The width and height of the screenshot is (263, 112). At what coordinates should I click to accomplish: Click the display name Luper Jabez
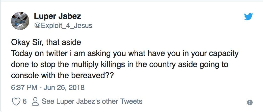(58, 17)
